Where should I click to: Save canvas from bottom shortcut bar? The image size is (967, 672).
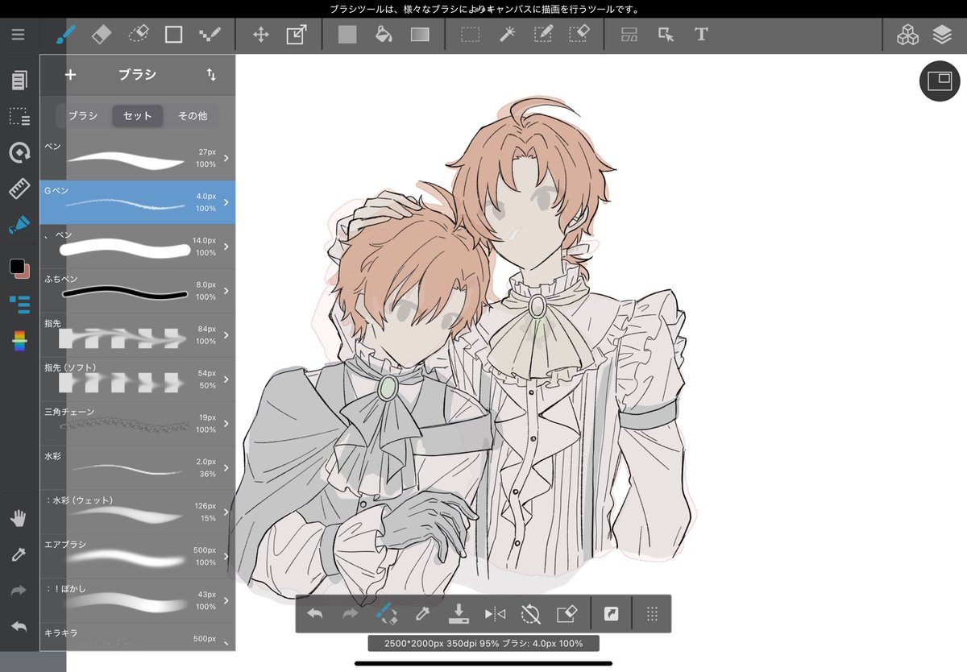pos(458,614)
